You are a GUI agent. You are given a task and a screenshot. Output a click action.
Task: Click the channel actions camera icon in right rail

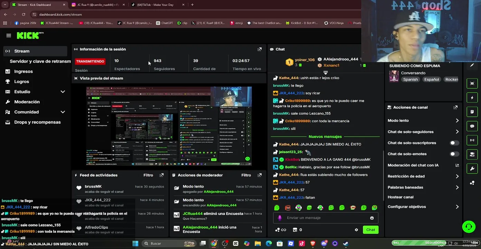pos(472,154)
